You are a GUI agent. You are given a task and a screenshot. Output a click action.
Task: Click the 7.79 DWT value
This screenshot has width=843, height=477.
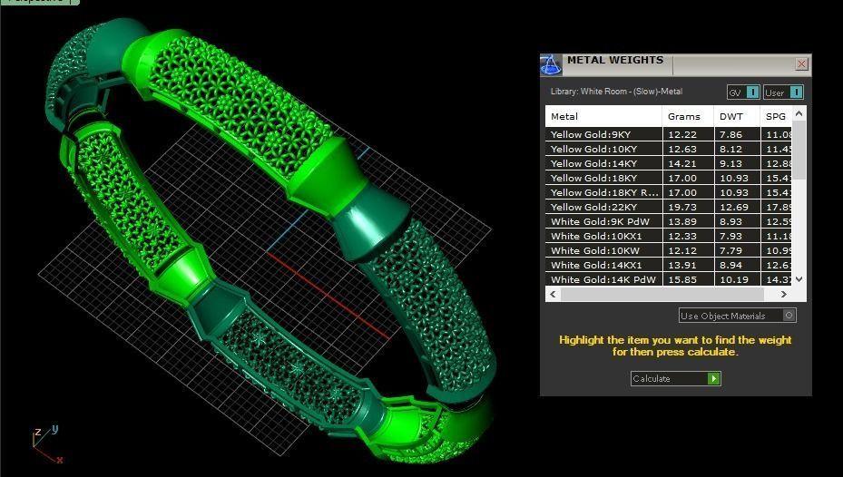(731, 250)
